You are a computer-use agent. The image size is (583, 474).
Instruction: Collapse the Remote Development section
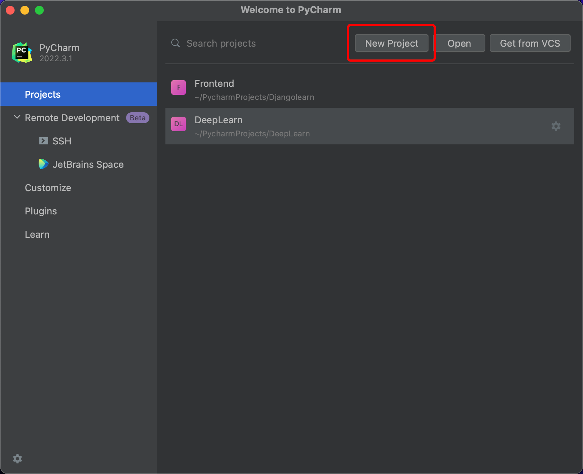[17, 117]
